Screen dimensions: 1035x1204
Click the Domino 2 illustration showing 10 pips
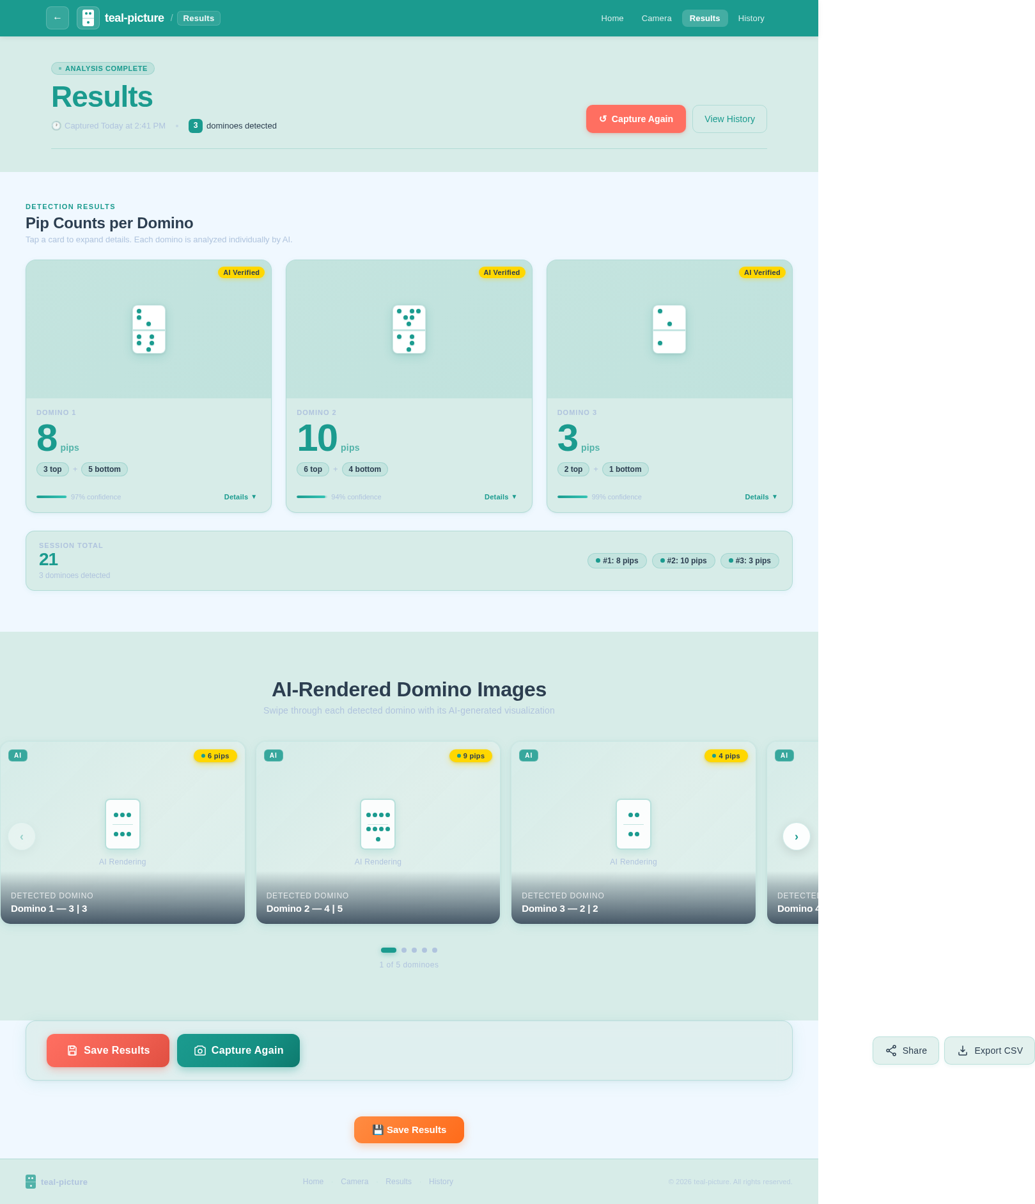click(x=409, y=329)
